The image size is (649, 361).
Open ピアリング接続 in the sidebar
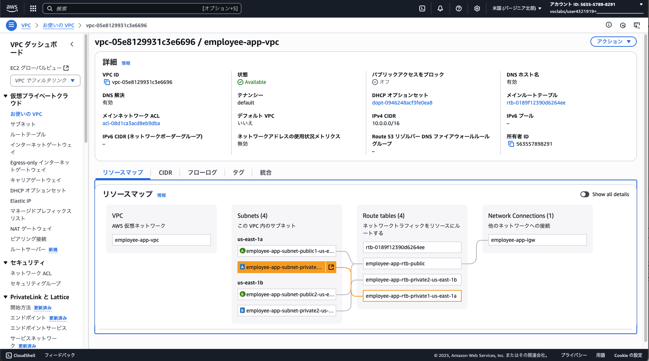pos(28,239)
